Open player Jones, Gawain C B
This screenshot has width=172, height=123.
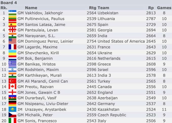42,93
